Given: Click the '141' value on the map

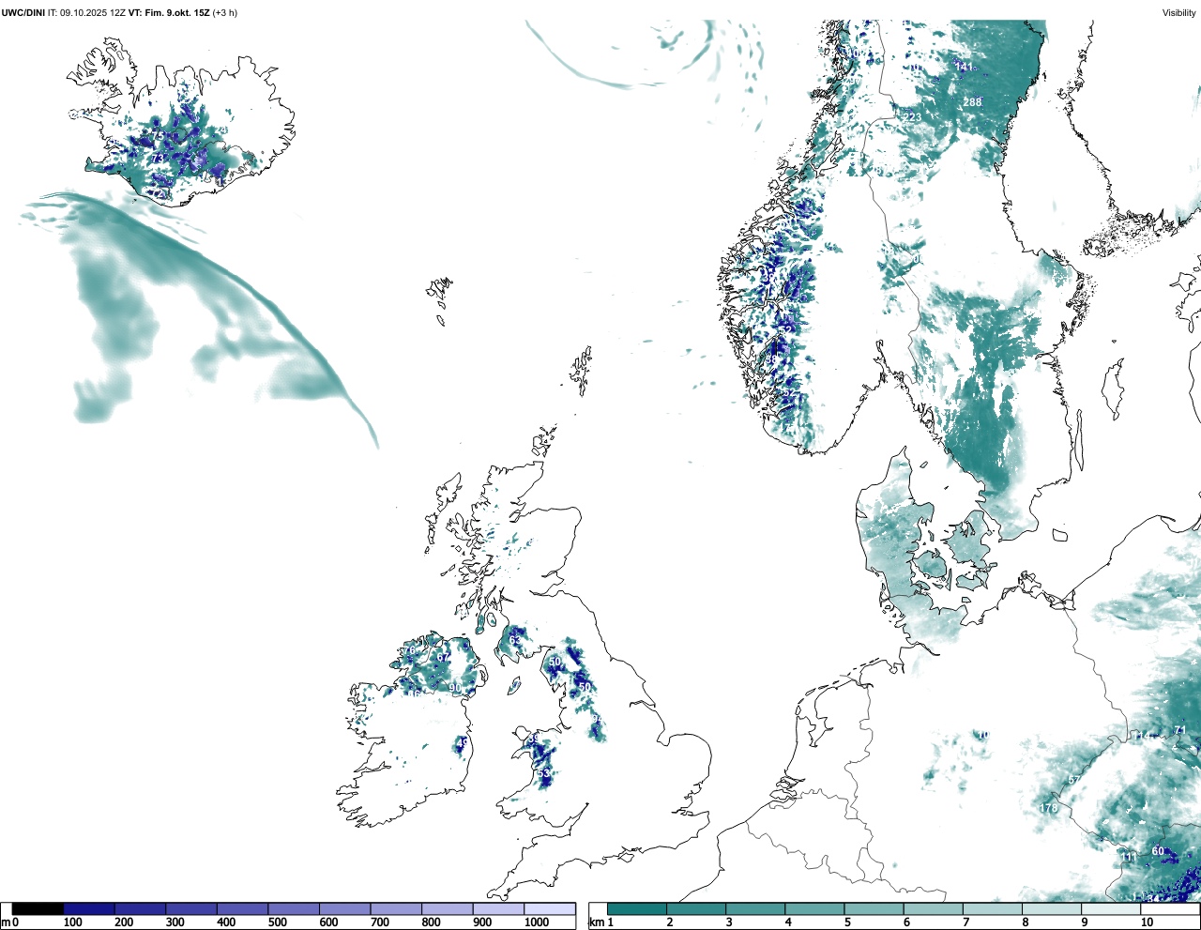Looking at the screenshot, I should [964, 67].
